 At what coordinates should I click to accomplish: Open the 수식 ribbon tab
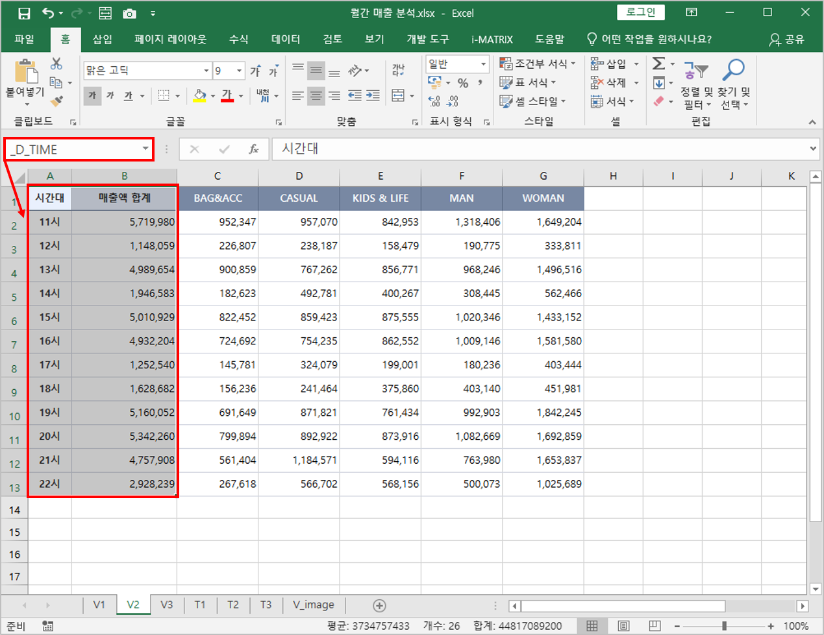[238, 40]
